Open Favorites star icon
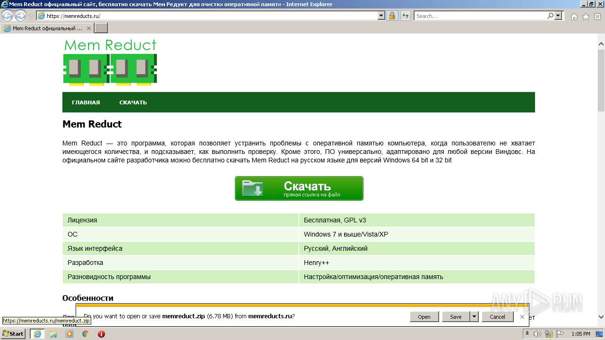 [x=586, y=17]
